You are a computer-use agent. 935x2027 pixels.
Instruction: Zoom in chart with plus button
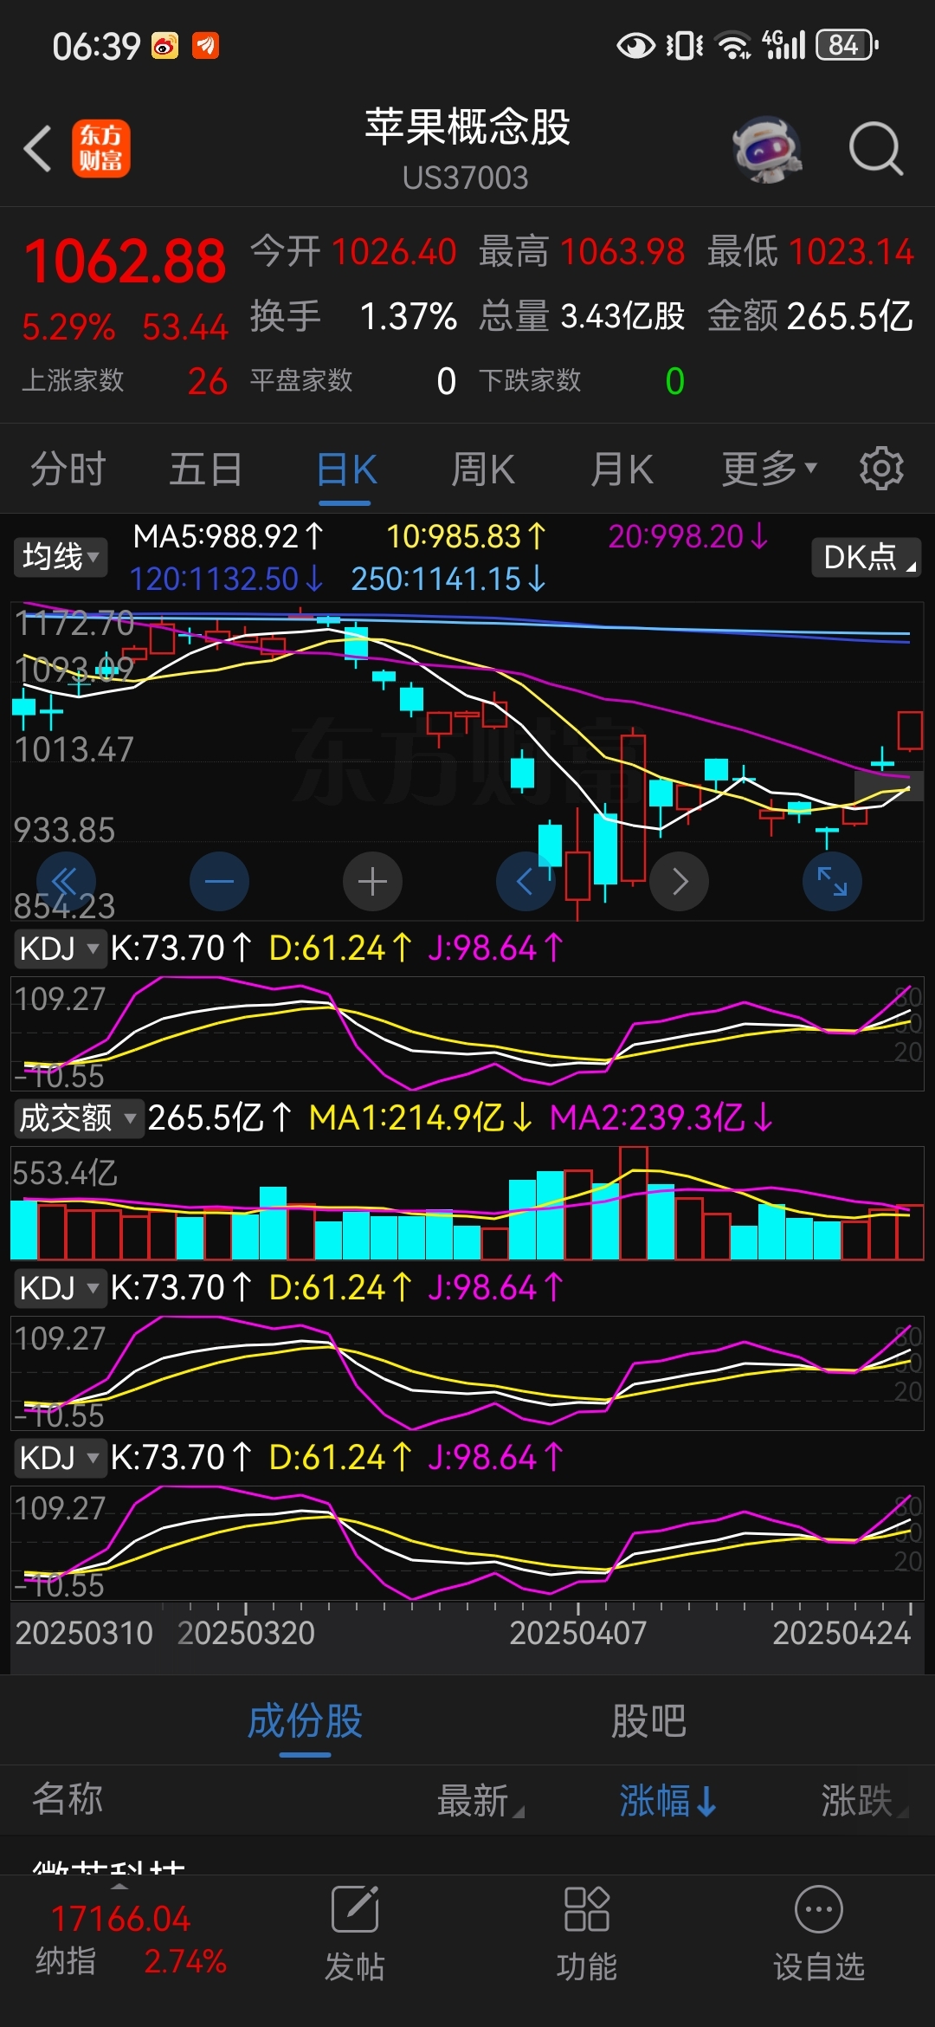coord(372,882)
